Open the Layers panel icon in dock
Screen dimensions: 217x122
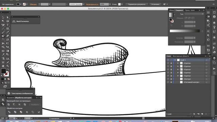pos(214,58)
